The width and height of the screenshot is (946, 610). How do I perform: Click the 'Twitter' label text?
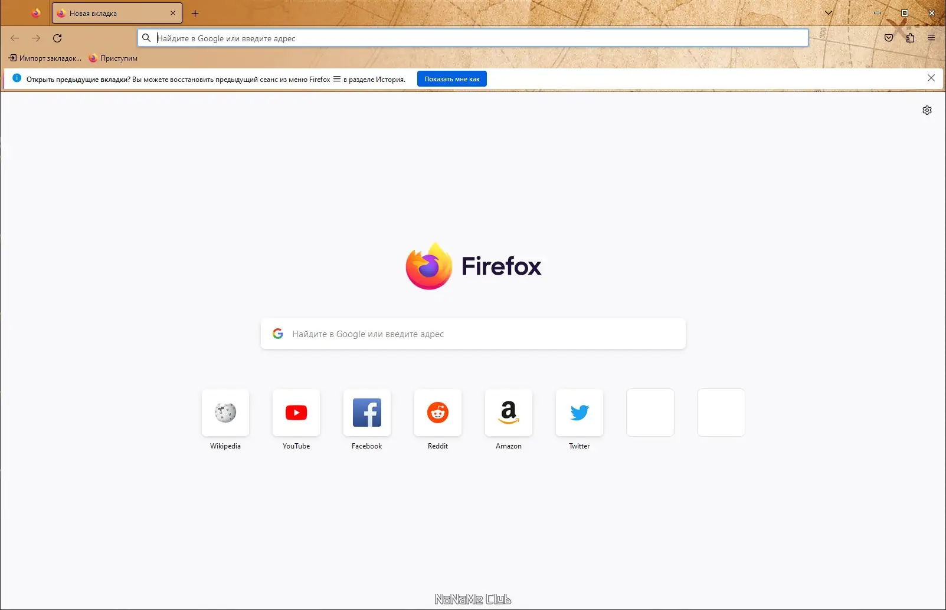(580, 446)
